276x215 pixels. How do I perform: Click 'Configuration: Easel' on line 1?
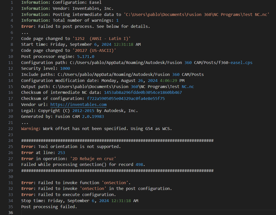tap(77, 3)
